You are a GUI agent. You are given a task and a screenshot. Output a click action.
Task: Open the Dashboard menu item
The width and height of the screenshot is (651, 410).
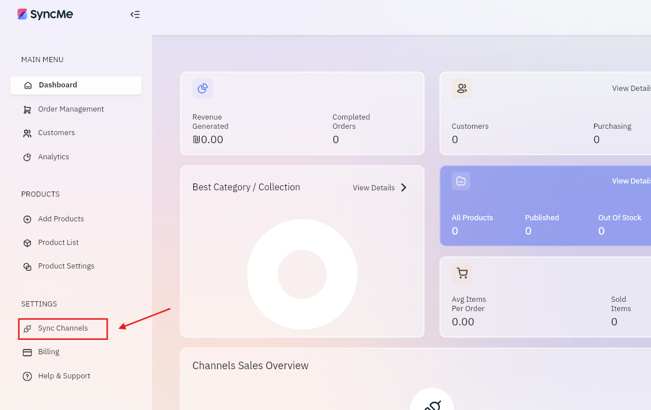point(58,85)
